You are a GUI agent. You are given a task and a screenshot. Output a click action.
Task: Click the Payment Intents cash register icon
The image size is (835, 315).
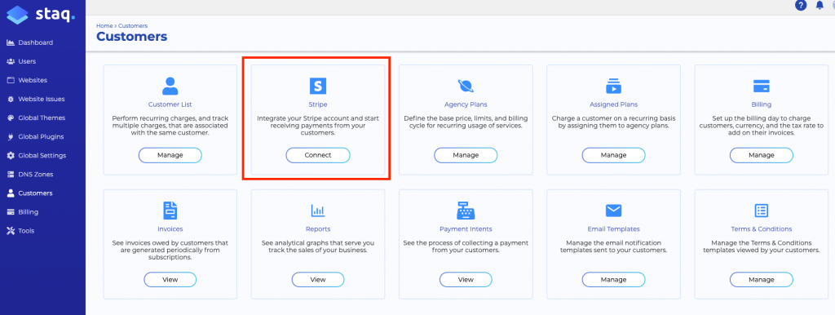tap(466, 211)
